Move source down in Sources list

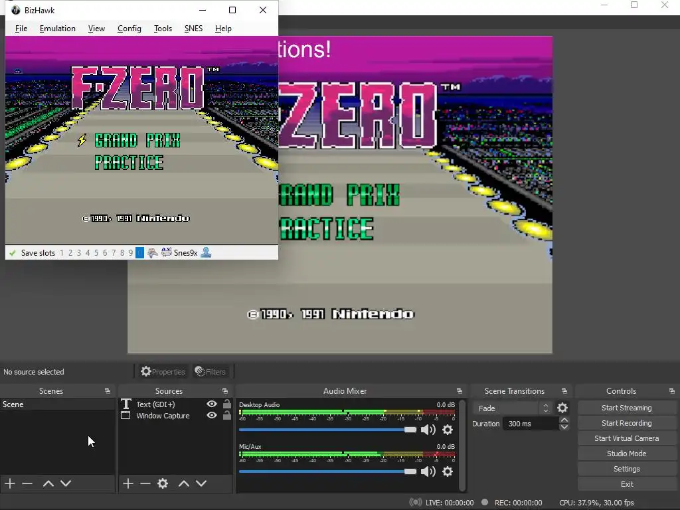point(201,483)
